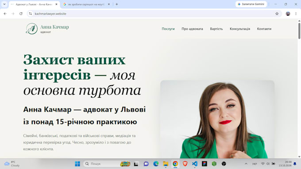Open Visual Studio Code from taskbar
The image size is (301, 169).
pos(195,164)
